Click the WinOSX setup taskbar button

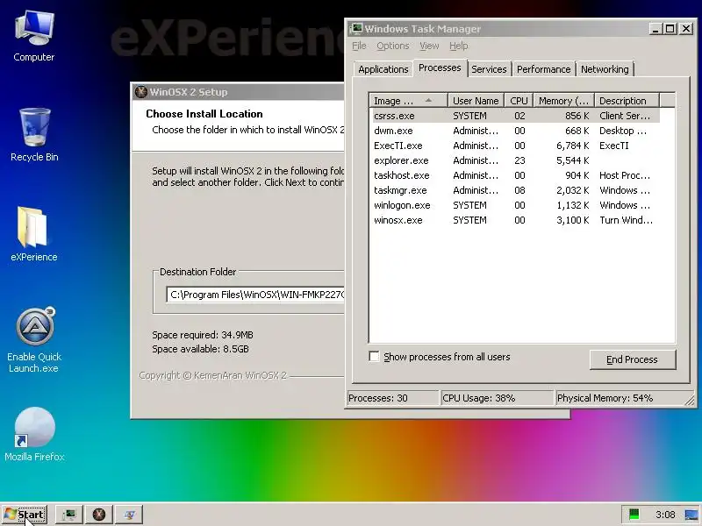click(x=99, y=515)
